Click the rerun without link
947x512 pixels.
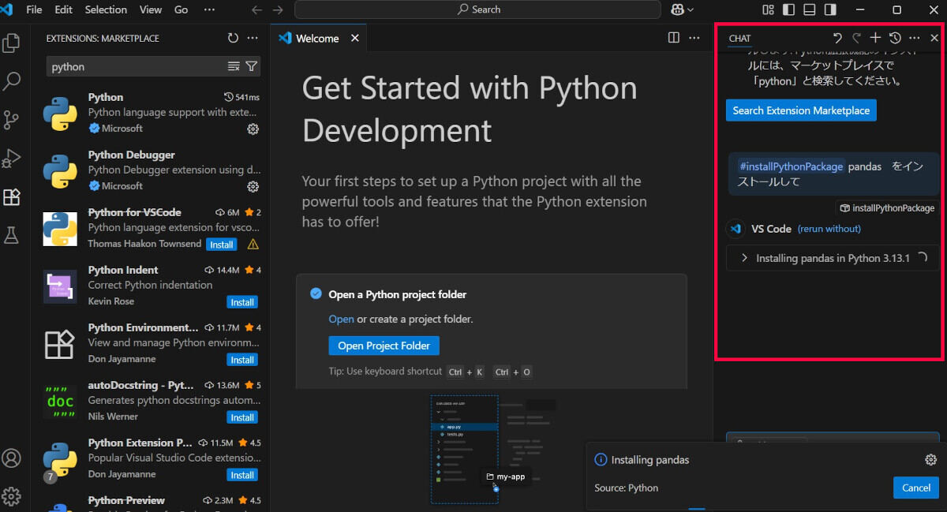[x=829, y=229]
